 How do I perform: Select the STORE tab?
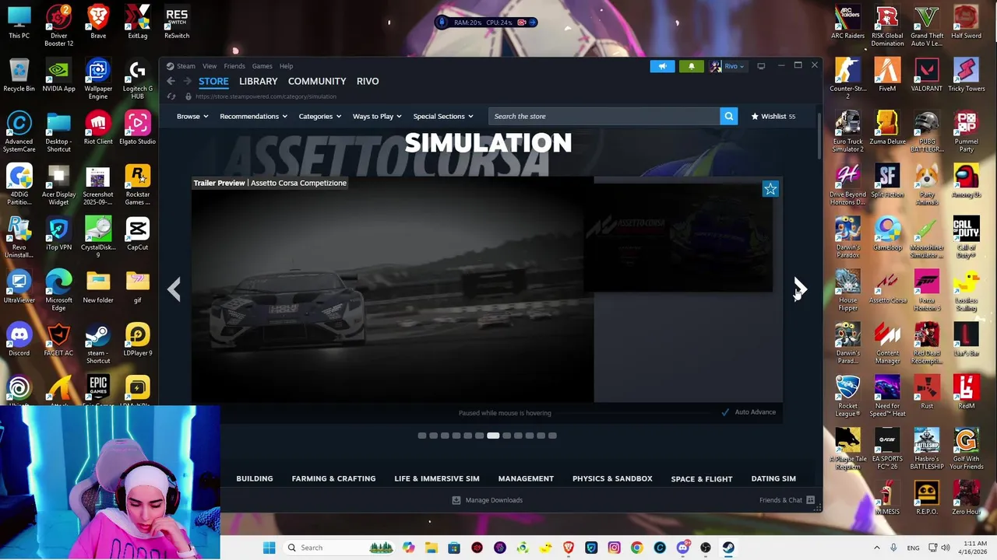point(213,81)
